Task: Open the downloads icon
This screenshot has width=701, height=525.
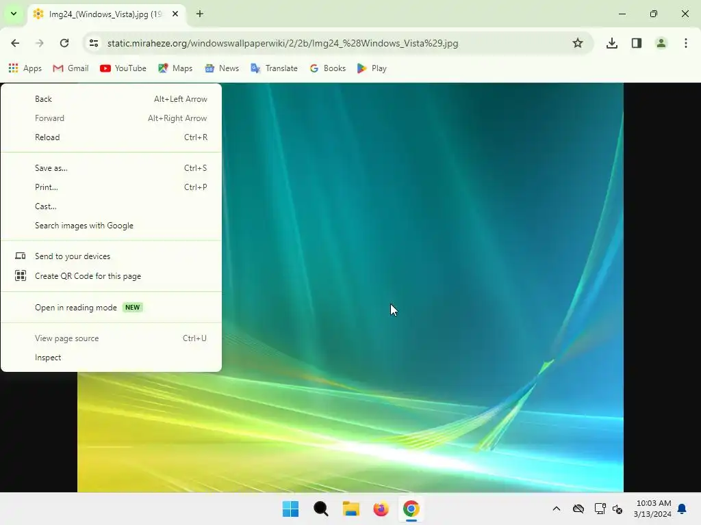Action: tap(612, 43)
